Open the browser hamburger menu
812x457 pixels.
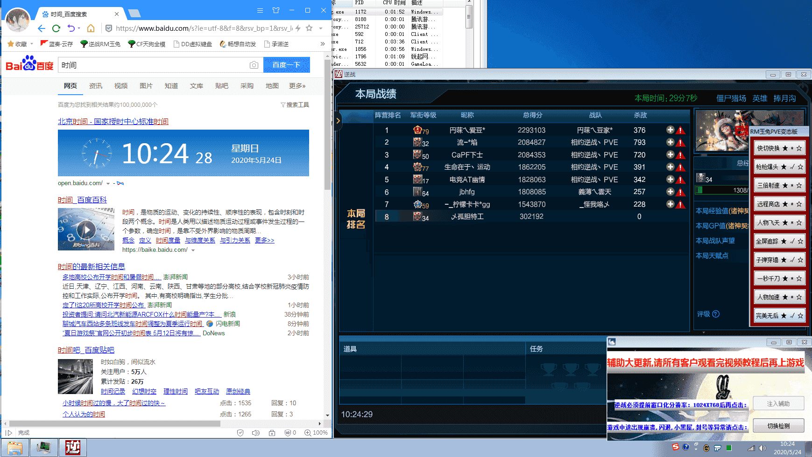[x=260, y=10]
